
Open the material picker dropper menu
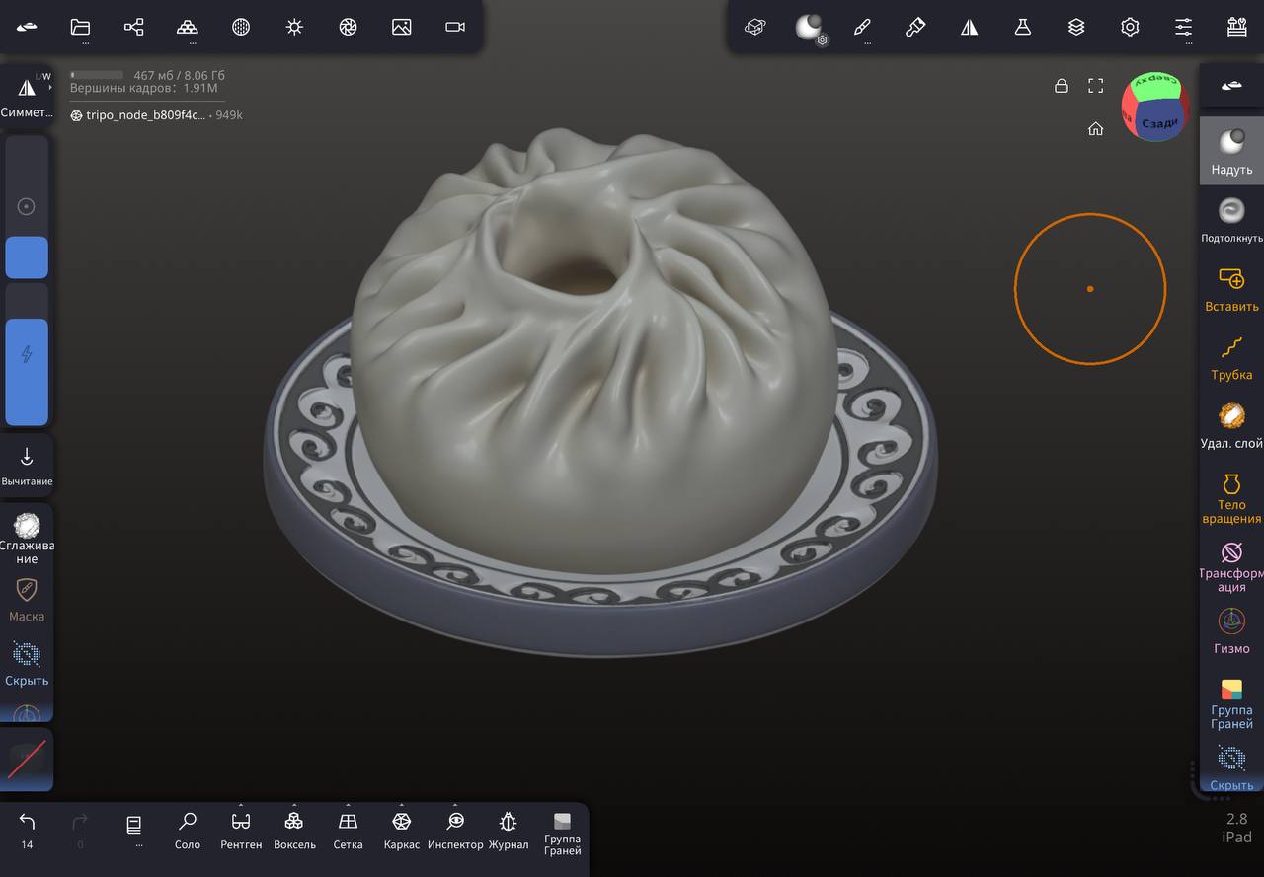click(x=915, y=27)
